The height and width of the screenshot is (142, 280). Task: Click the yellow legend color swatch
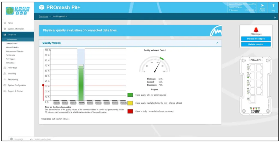click(x=130, y=103)
